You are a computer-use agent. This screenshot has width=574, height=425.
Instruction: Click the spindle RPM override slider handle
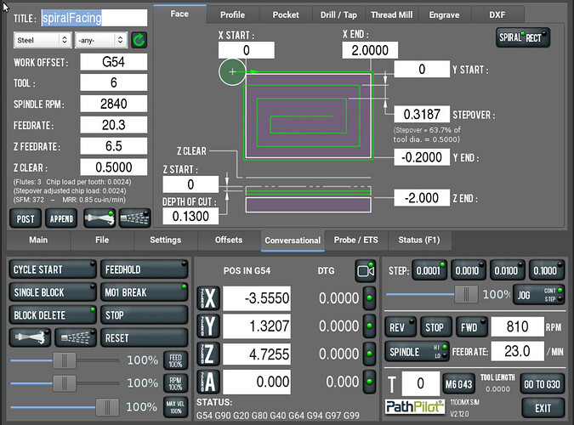(65, 383)
